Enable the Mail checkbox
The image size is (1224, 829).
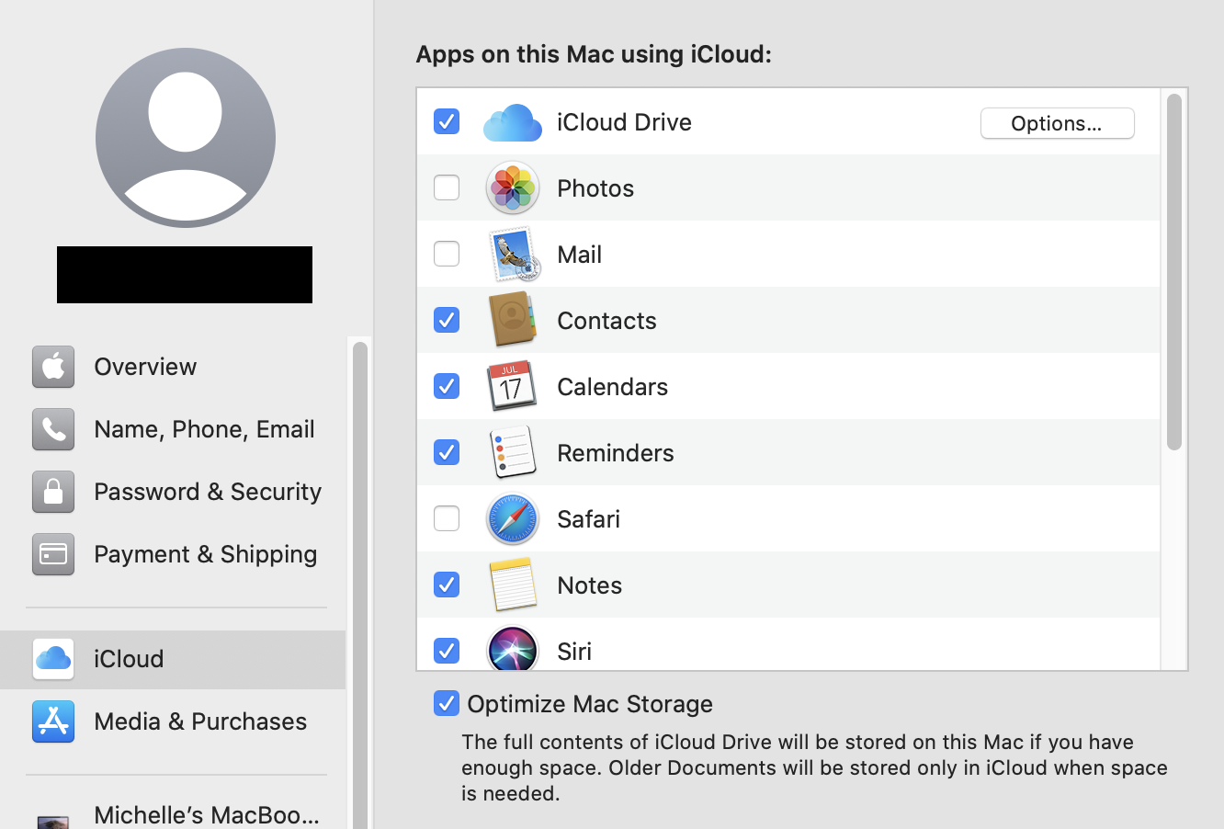tap(447, 254)
